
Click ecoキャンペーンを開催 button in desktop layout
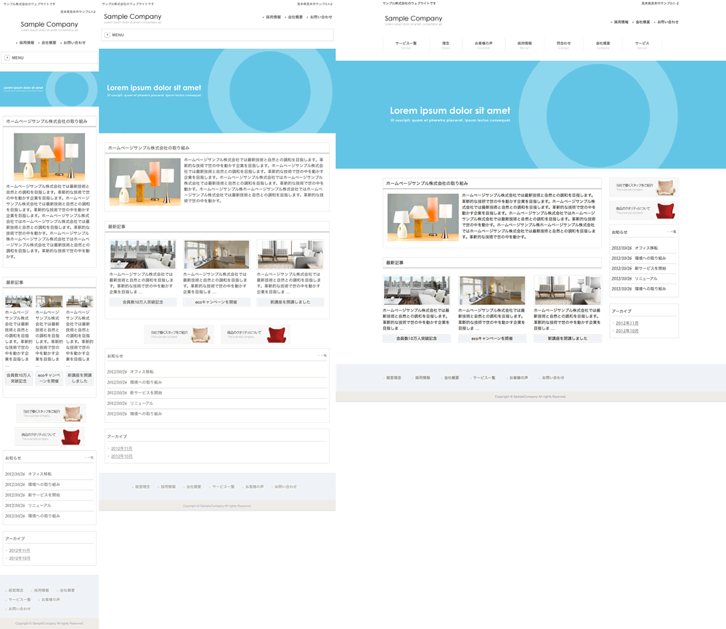tap(492, 338)
